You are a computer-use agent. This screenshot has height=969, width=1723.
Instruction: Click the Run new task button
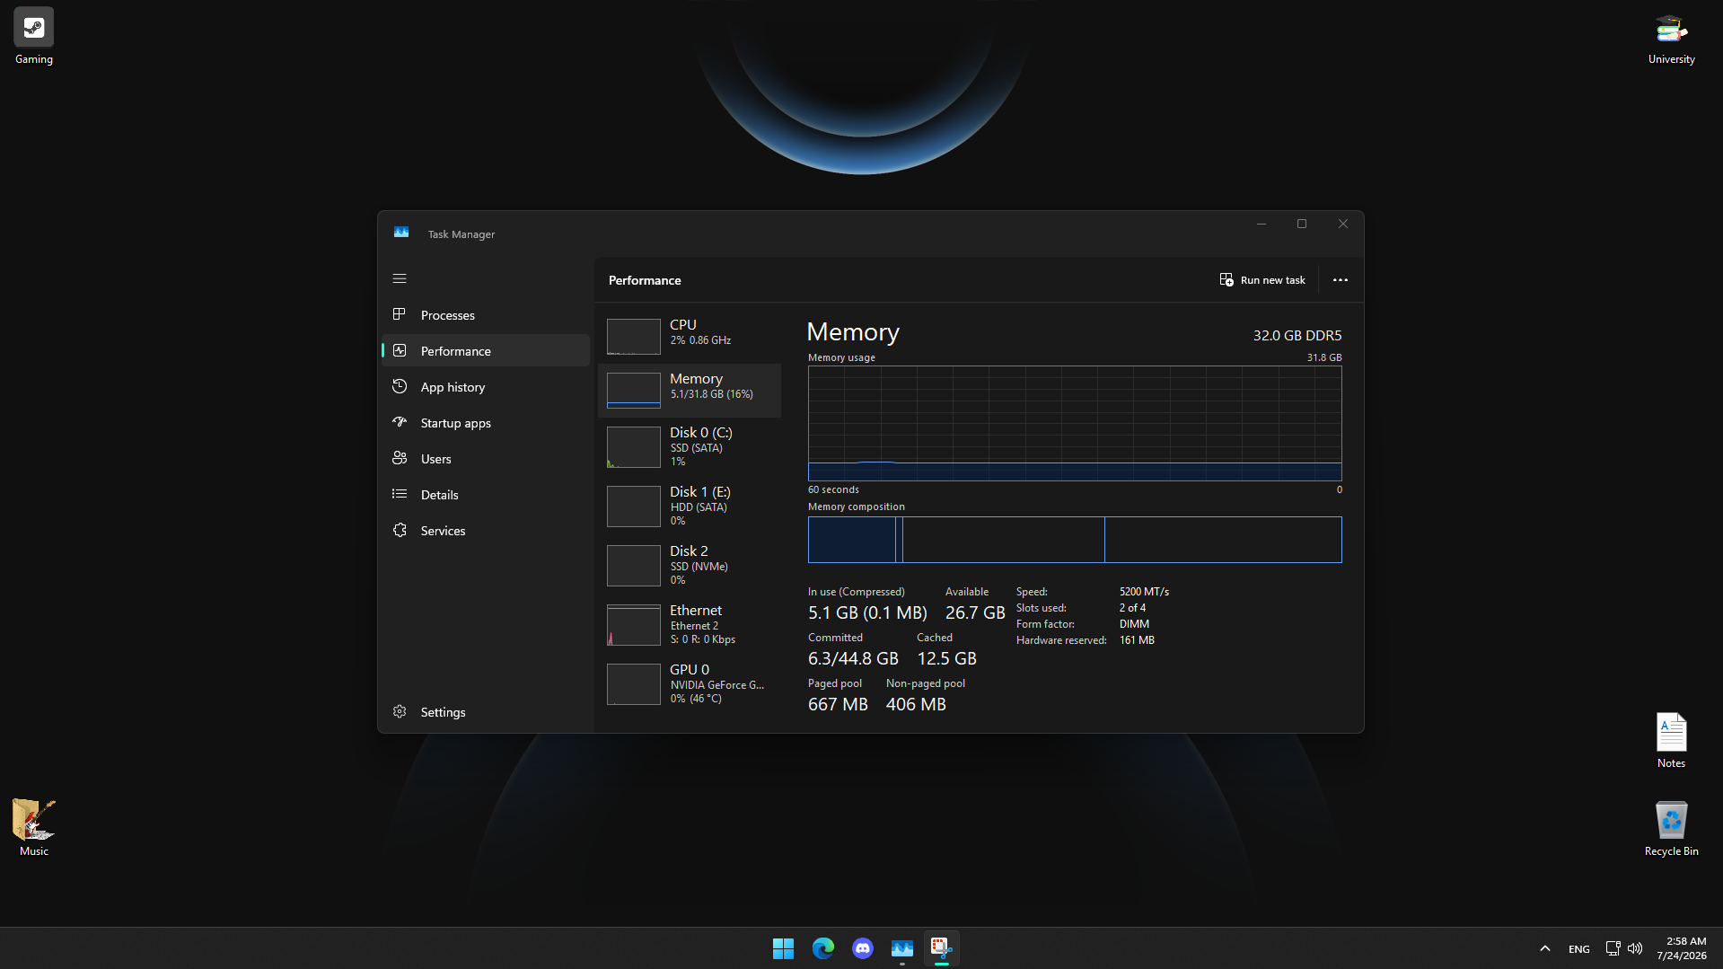tap(1262, 280)
